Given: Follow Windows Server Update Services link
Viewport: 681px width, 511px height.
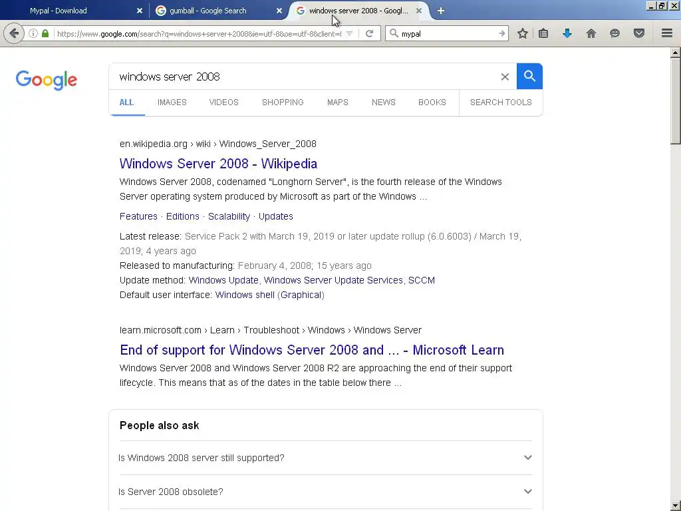Looking at the screenshot, I should [333, 280].
